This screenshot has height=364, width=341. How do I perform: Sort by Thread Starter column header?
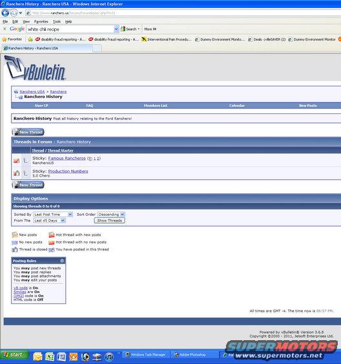61,151
